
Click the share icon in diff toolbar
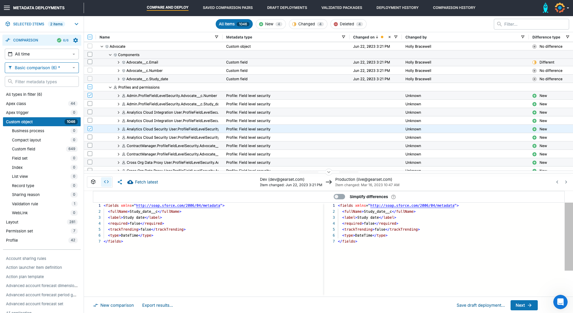click(120, 182)
